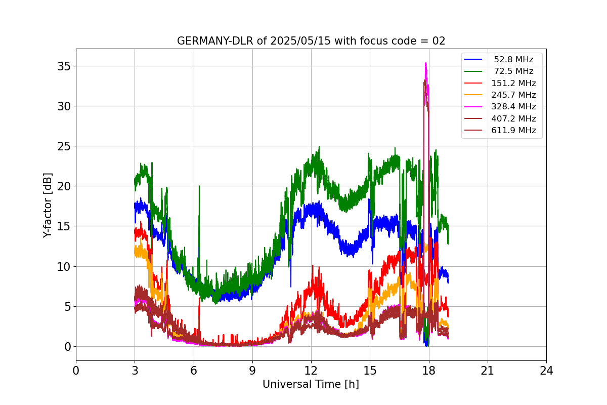
Task: Click the green line swatch for 72.5 MHz
Action: (473, 71)
